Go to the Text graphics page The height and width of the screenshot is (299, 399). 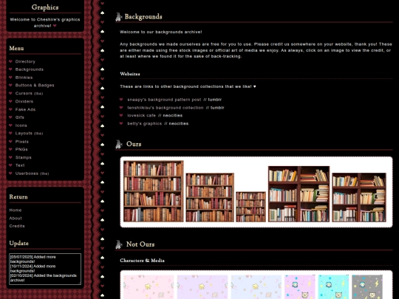[20, 165]
